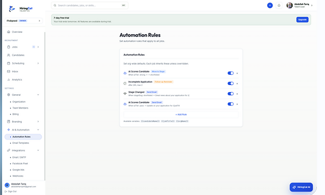Click the Jobs clipboard icon
This screenshot has height=195, width=325.
tap(9, 47)
